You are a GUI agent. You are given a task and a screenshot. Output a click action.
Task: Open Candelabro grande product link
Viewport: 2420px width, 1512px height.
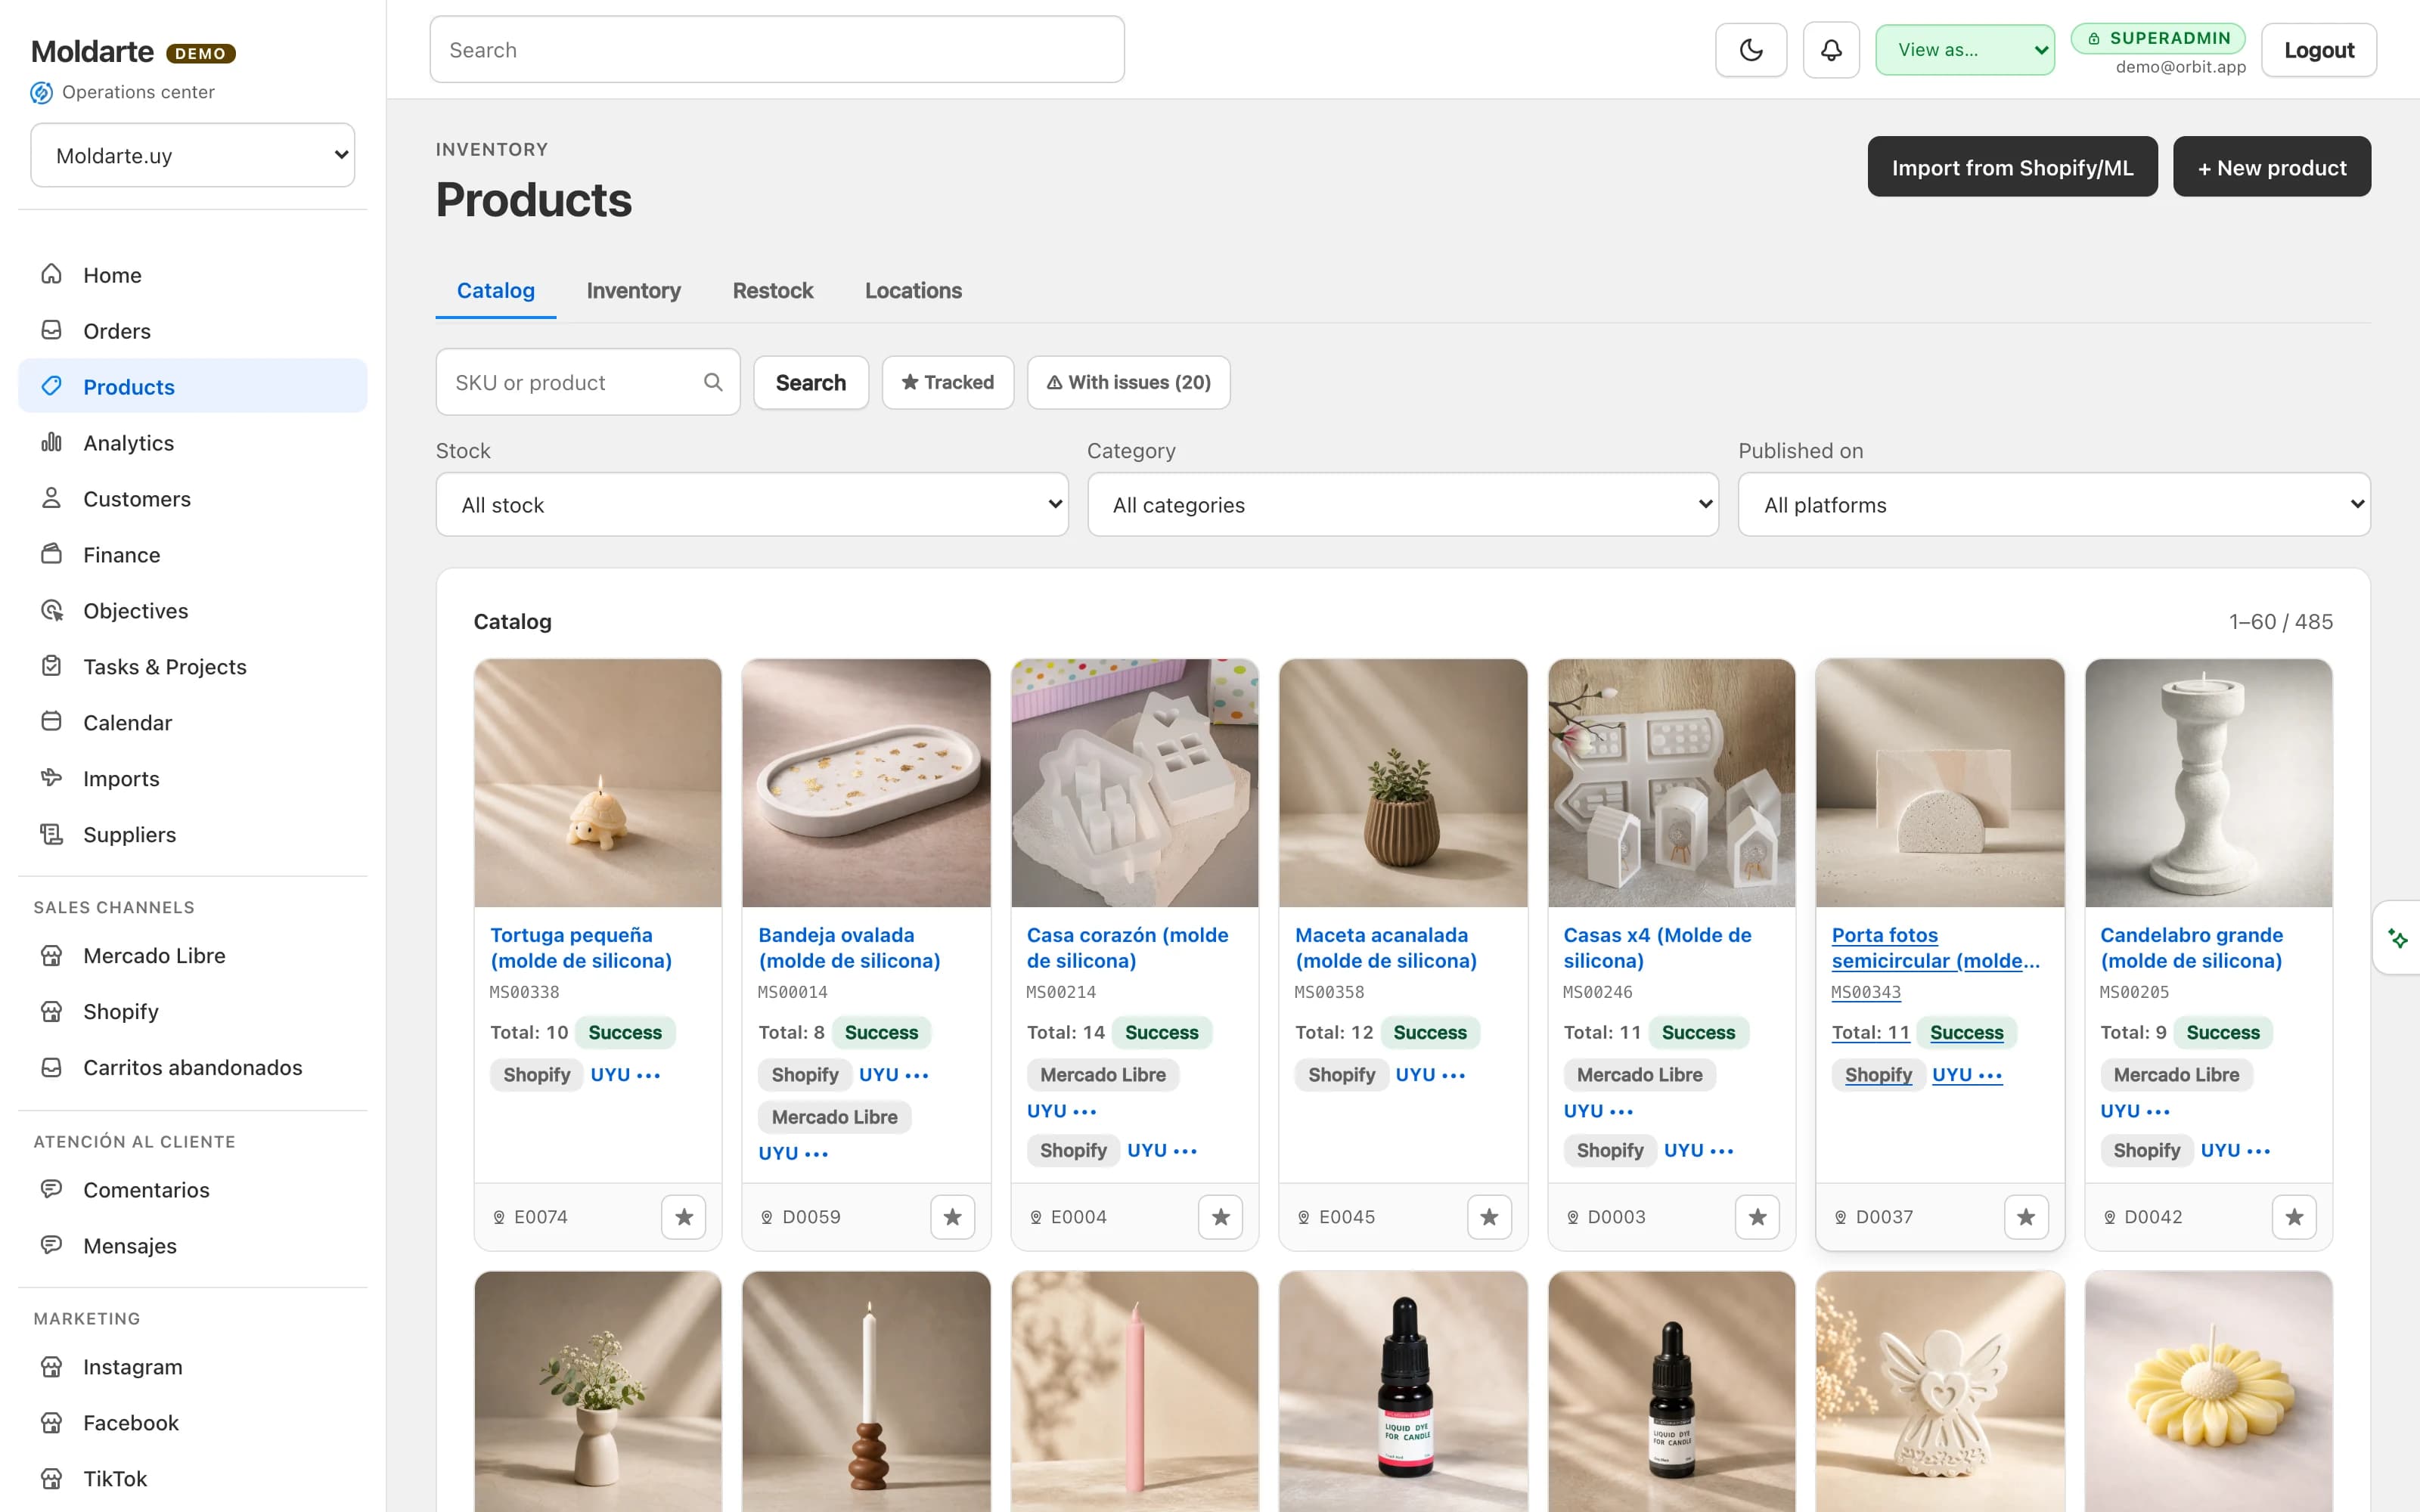pos(2191,948)
